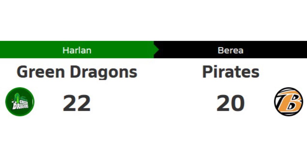This screenshot has height=161, width=307.
Task: Tap the orange letter B in the Berea emblem
Action: coord(289,102)
